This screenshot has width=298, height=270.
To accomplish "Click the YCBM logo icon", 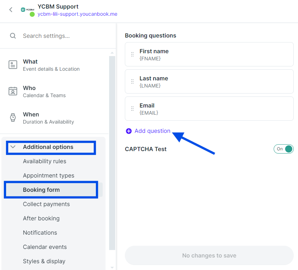I will pos(28,10).
